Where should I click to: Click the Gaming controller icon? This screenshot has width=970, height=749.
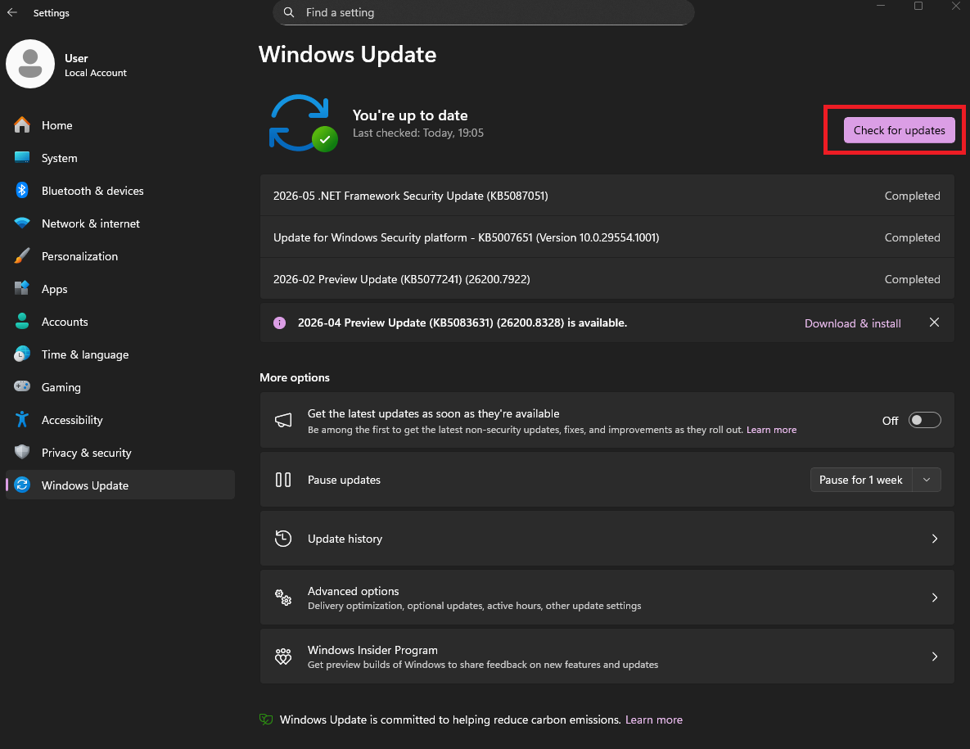point(22,386)
